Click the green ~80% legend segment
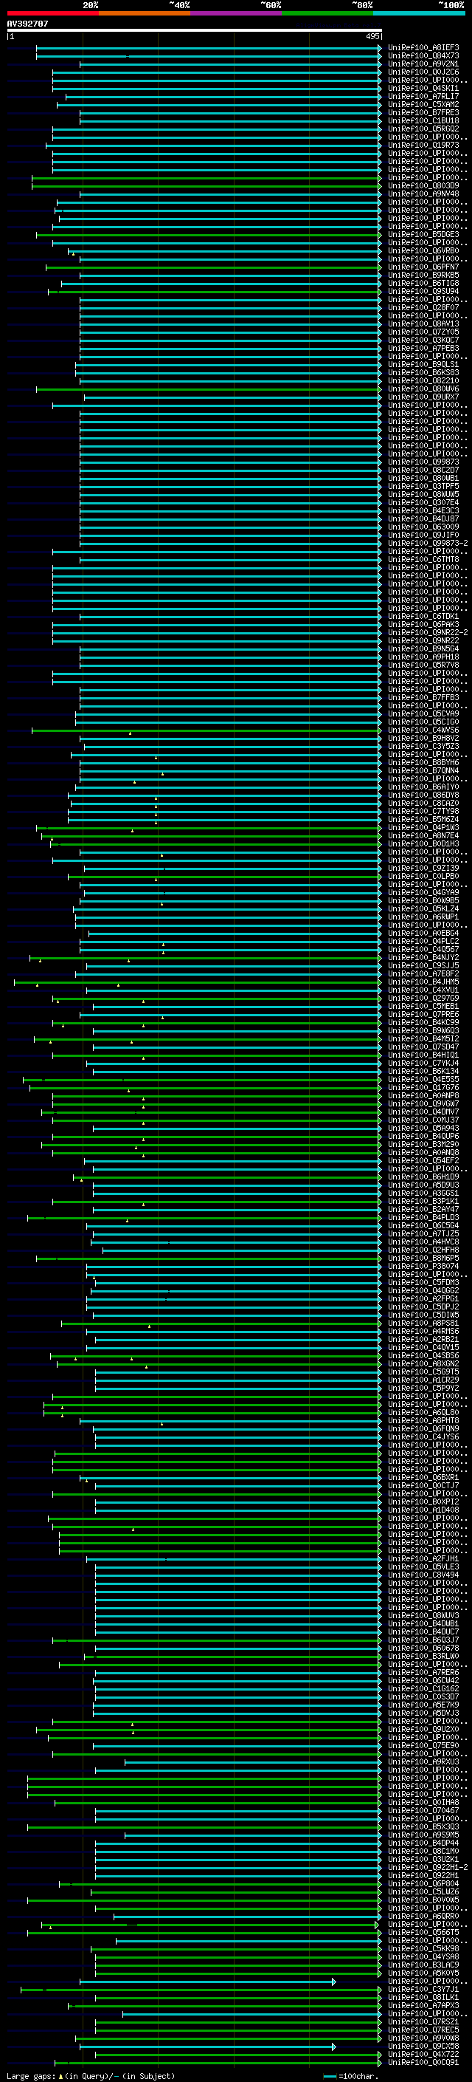This screenshot has height=2082, width=472. (327, 13)
